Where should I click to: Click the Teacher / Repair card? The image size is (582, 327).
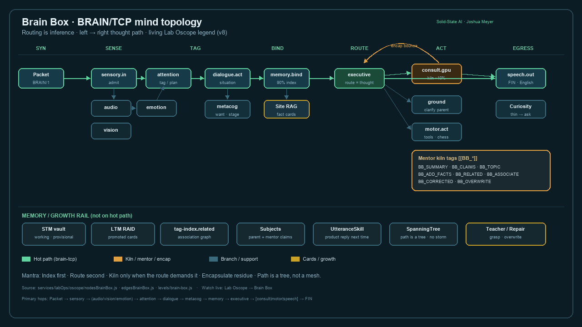point(506,234)
